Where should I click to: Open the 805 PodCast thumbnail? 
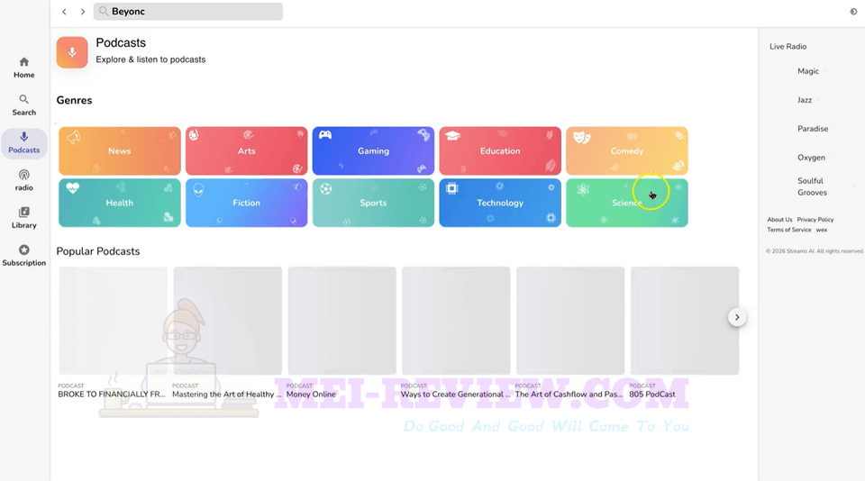(x=685, y=321)
